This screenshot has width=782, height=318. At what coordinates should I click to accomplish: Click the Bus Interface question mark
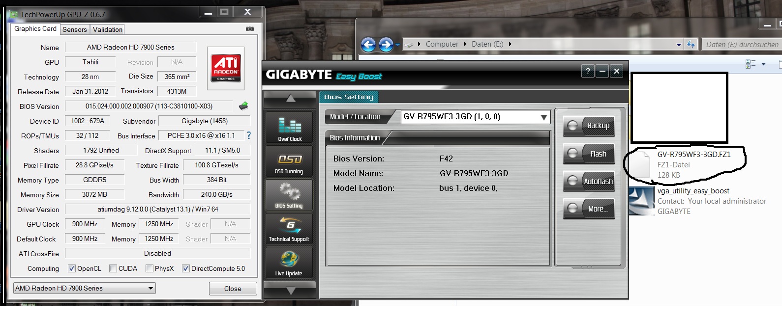tap(248, 135)
